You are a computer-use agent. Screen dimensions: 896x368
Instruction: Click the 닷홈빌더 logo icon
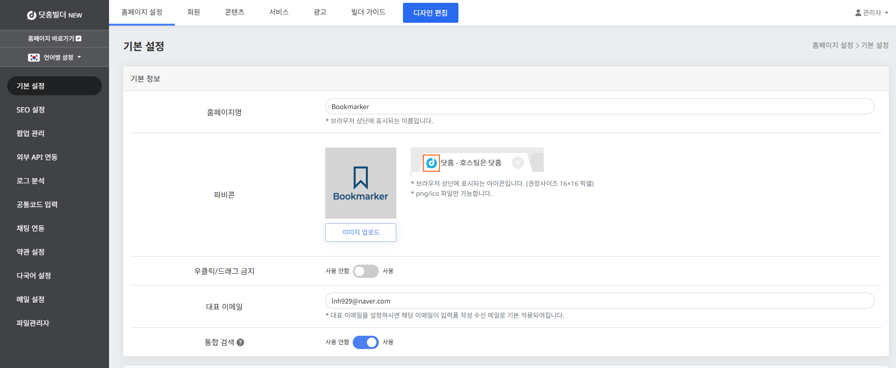coord(32,15)
